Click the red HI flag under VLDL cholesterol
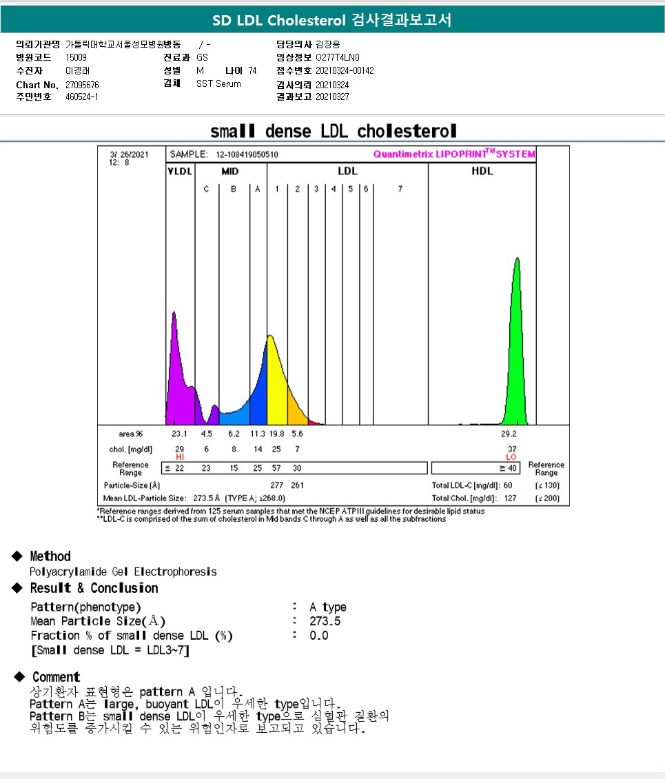This screenshot has width=665, height=779. coord(180,457)
